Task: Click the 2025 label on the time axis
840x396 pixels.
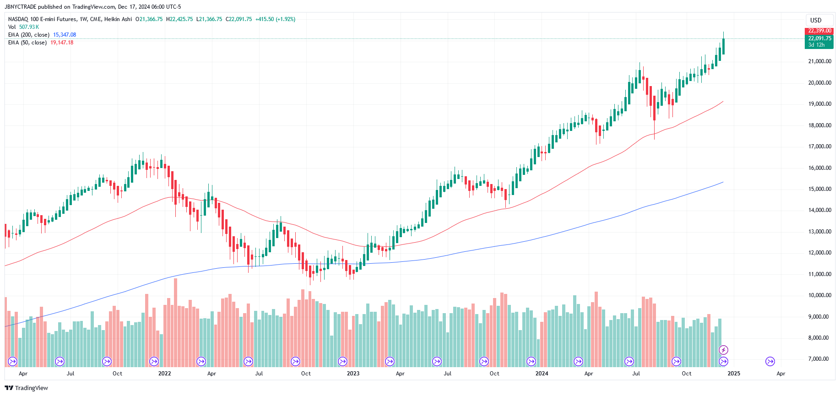Action: pos(734,374)
